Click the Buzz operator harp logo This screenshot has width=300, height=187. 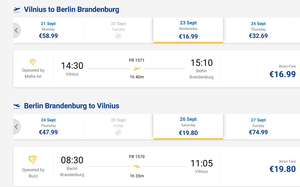coord(33,160)
